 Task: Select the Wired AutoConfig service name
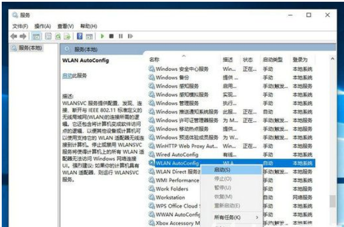[177, 154]
